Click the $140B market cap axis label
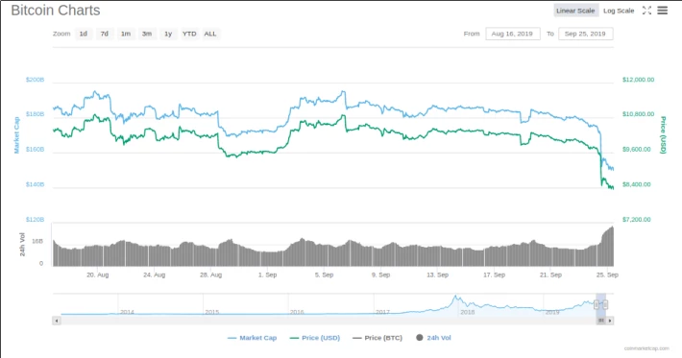Image resolution: width=682 pixels, height=358 pixels. tap(35, 184)
